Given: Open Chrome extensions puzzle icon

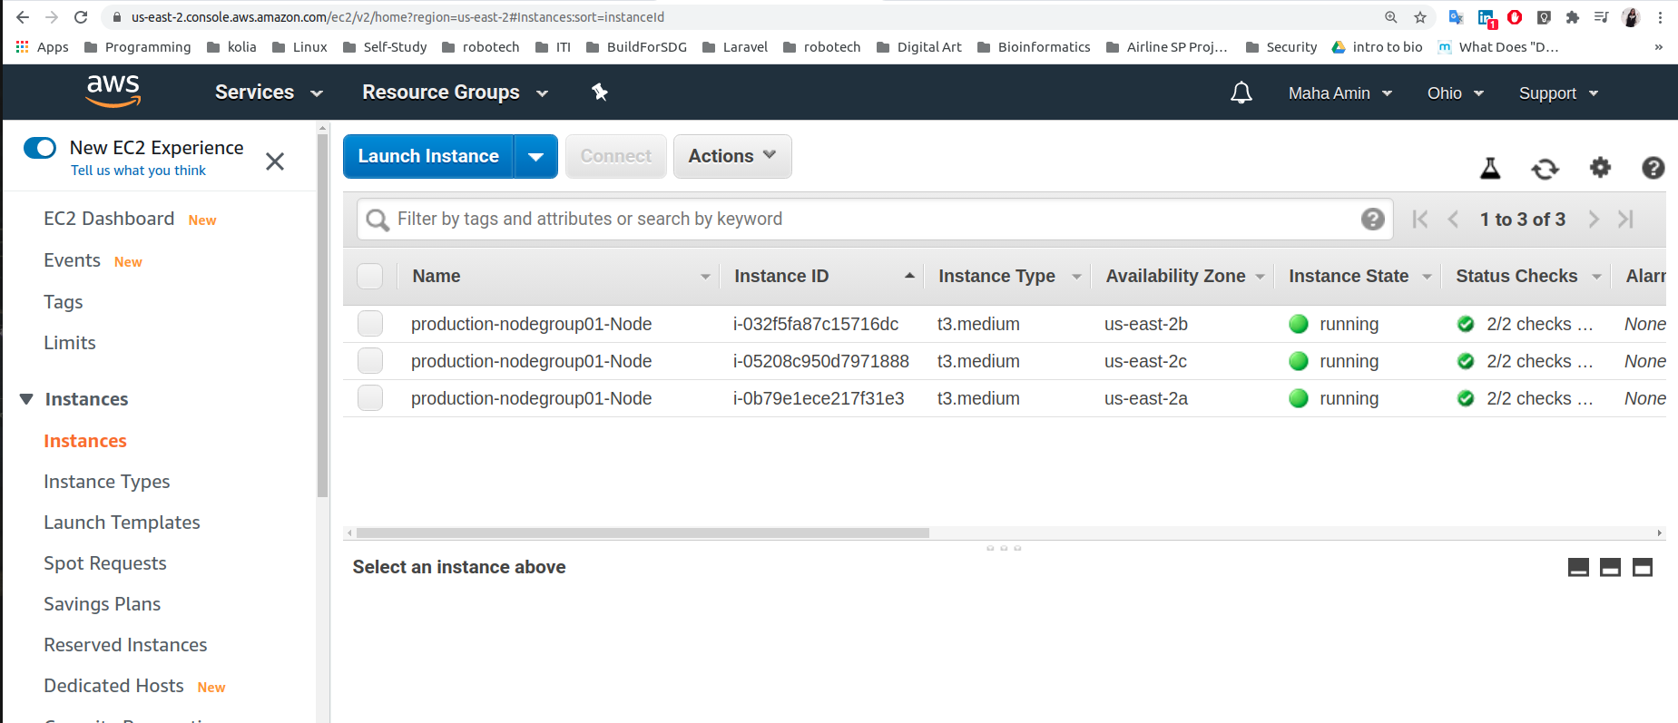Looking at the screenshot, I should pos(1573,17).
